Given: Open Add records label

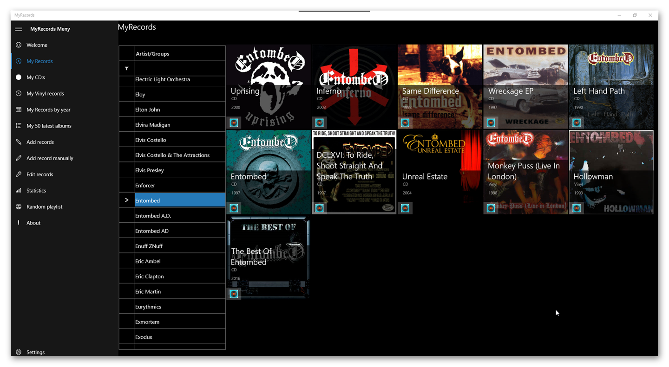Looking at the screenshot, I should [40, 142].
